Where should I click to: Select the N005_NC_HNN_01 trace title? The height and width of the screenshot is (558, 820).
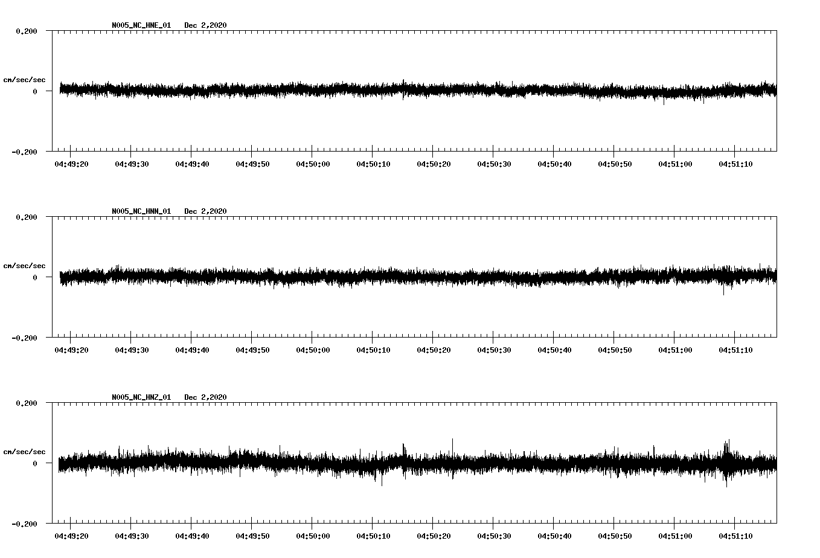141,211
